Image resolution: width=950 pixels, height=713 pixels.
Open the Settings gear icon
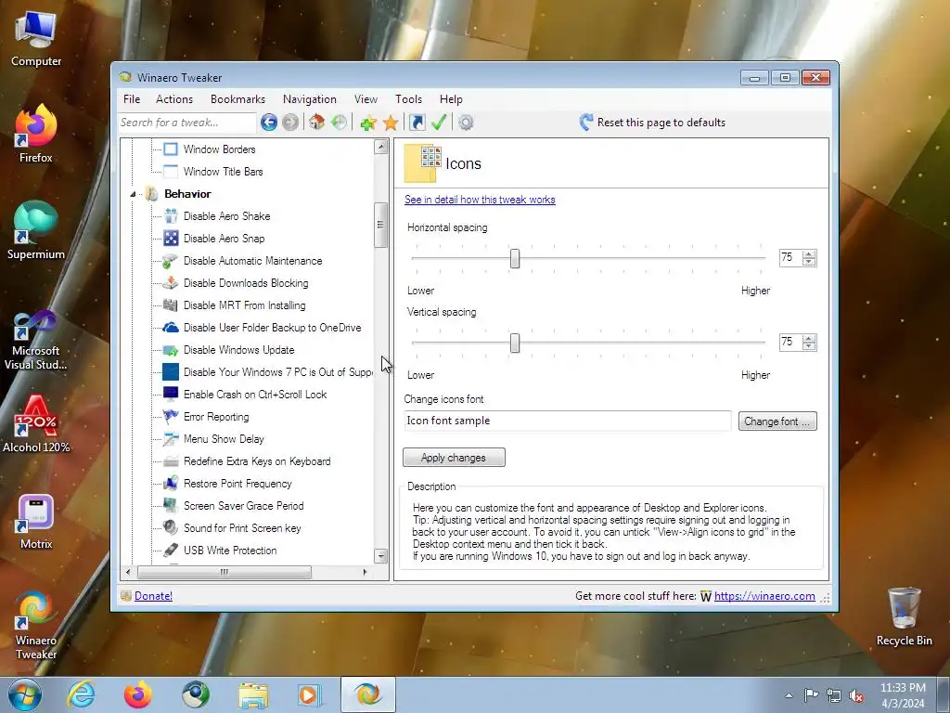(x=466, y=123)
